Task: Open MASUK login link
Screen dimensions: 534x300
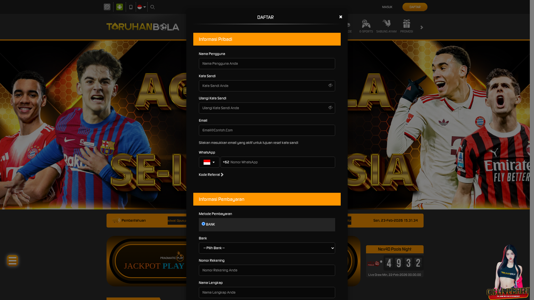Action: point(387,7)
